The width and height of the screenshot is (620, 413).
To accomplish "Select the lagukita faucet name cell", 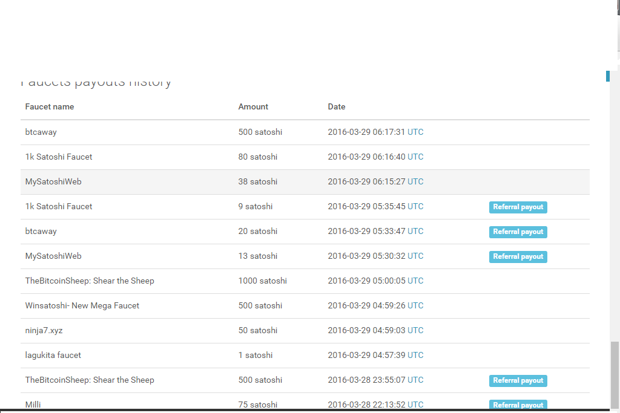I will (53, 355).
